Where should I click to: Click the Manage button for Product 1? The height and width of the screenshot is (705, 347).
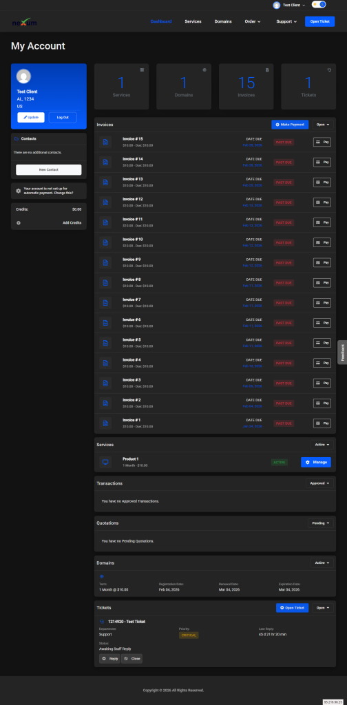click(316, 462)
